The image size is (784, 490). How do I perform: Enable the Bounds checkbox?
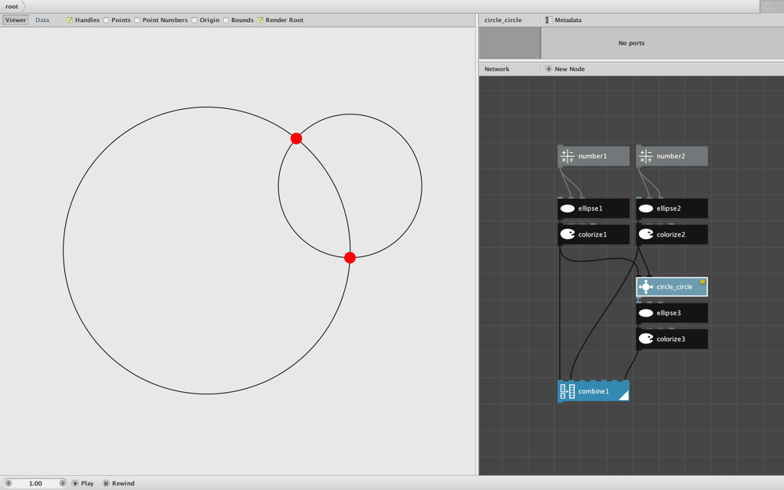[x=226, y=20]
